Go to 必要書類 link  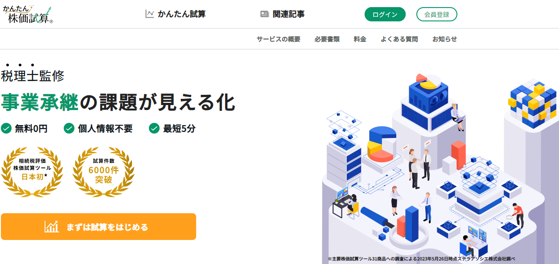click(x=327, y=39)
